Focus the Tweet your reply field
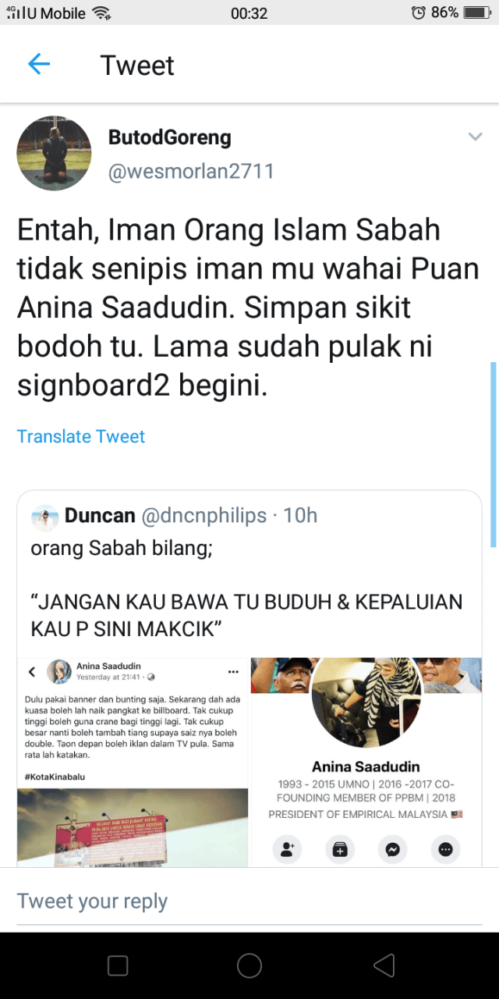 [249, 901]
